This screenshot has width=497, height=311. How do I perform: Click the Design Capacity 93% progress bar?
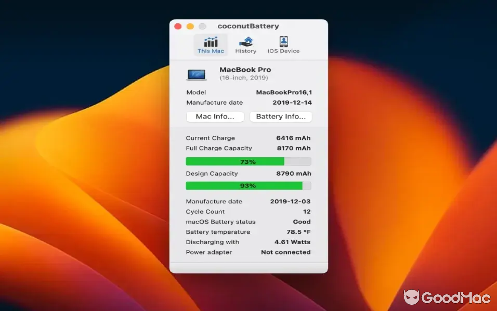click(248, 185)
